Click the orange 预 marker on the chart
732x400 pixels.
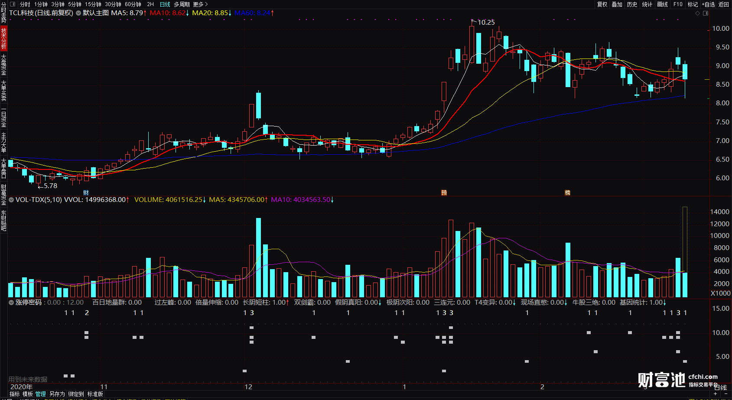point(444,193)
